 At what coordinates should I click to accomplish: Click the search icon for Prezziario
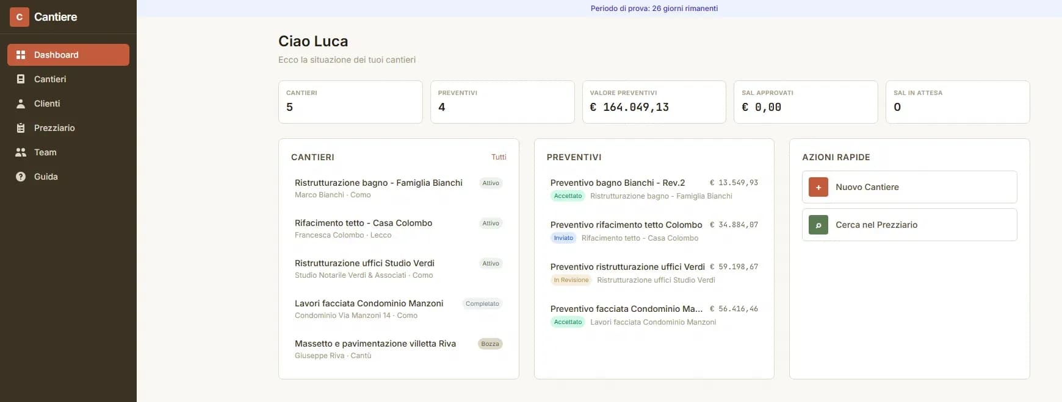click(x=818, y=225)
